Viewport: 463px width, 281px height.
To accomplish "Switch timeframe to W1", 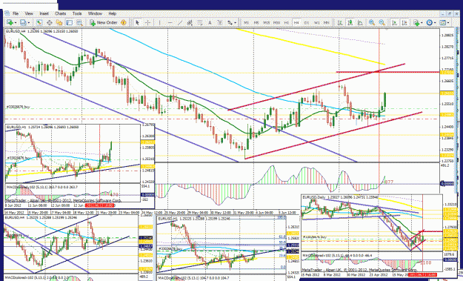I will (x=316, y=22).
